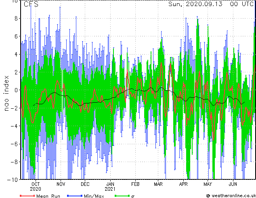Select the APR month marker
The width and height of the screenshot is (256, 198).
pyautogui.click(x=183, y=184)
